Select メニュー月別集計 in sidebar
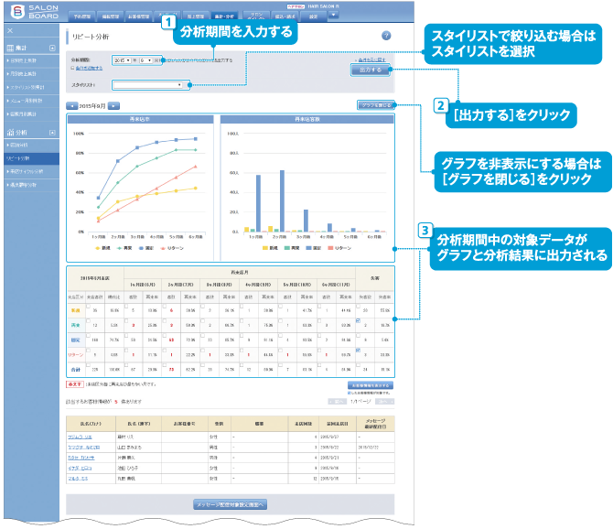 (31, 101)
